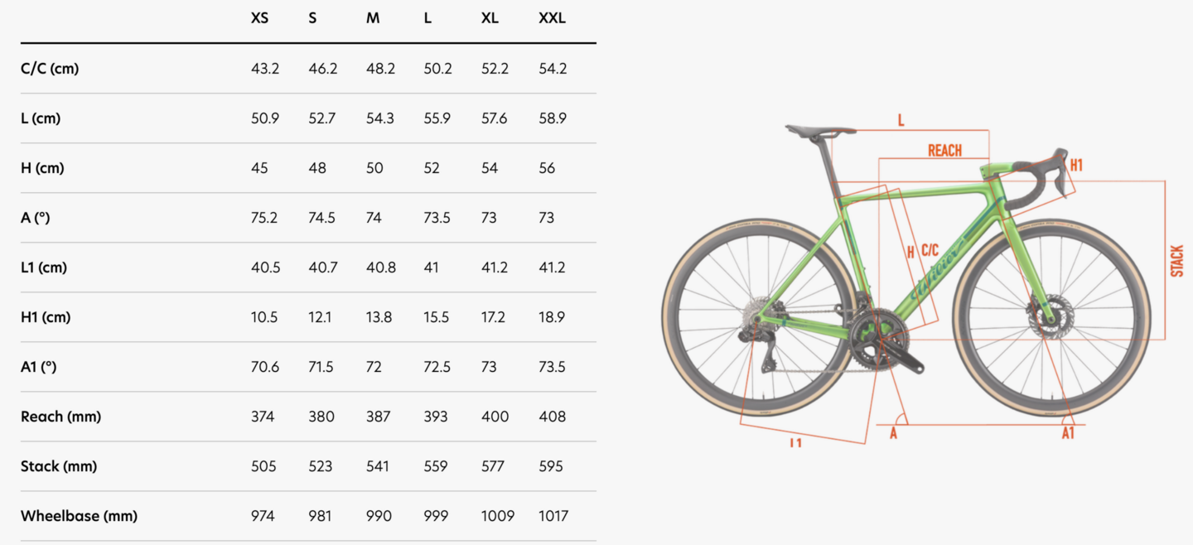This screenshot has height=545, width=1193.
Task: Click the C/C (cm) row label
Action: tap(50, 69)
